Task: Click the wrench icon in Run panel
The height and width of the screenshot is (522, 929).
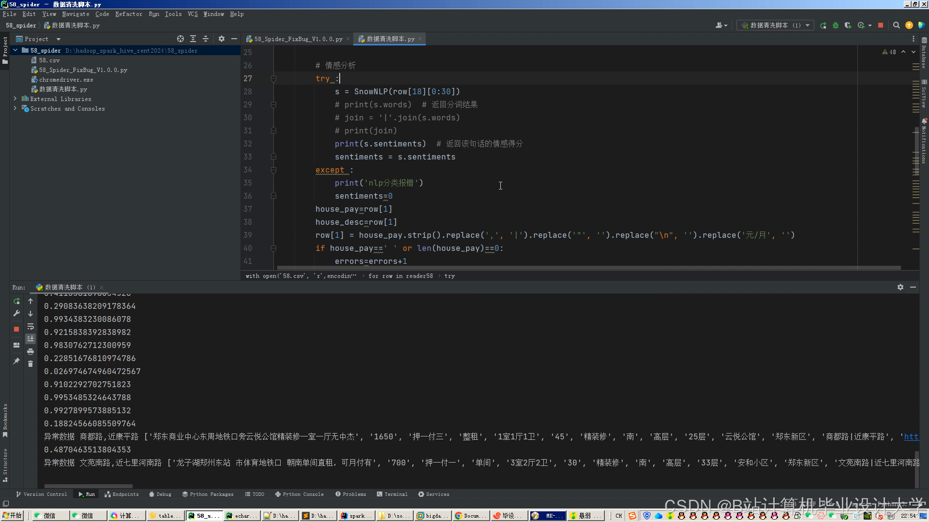Action: tap(16, 313)
